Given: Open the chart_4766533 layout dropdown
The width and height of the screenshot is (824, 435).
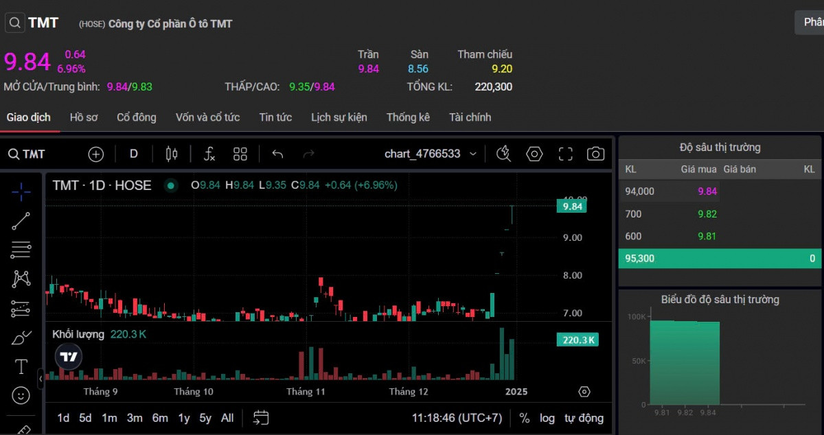Looking at the screenshot, I should [x=431, y=154].
